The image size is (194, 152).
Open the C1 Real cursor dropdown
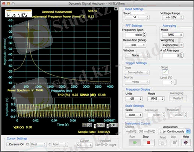coord(38,144)
